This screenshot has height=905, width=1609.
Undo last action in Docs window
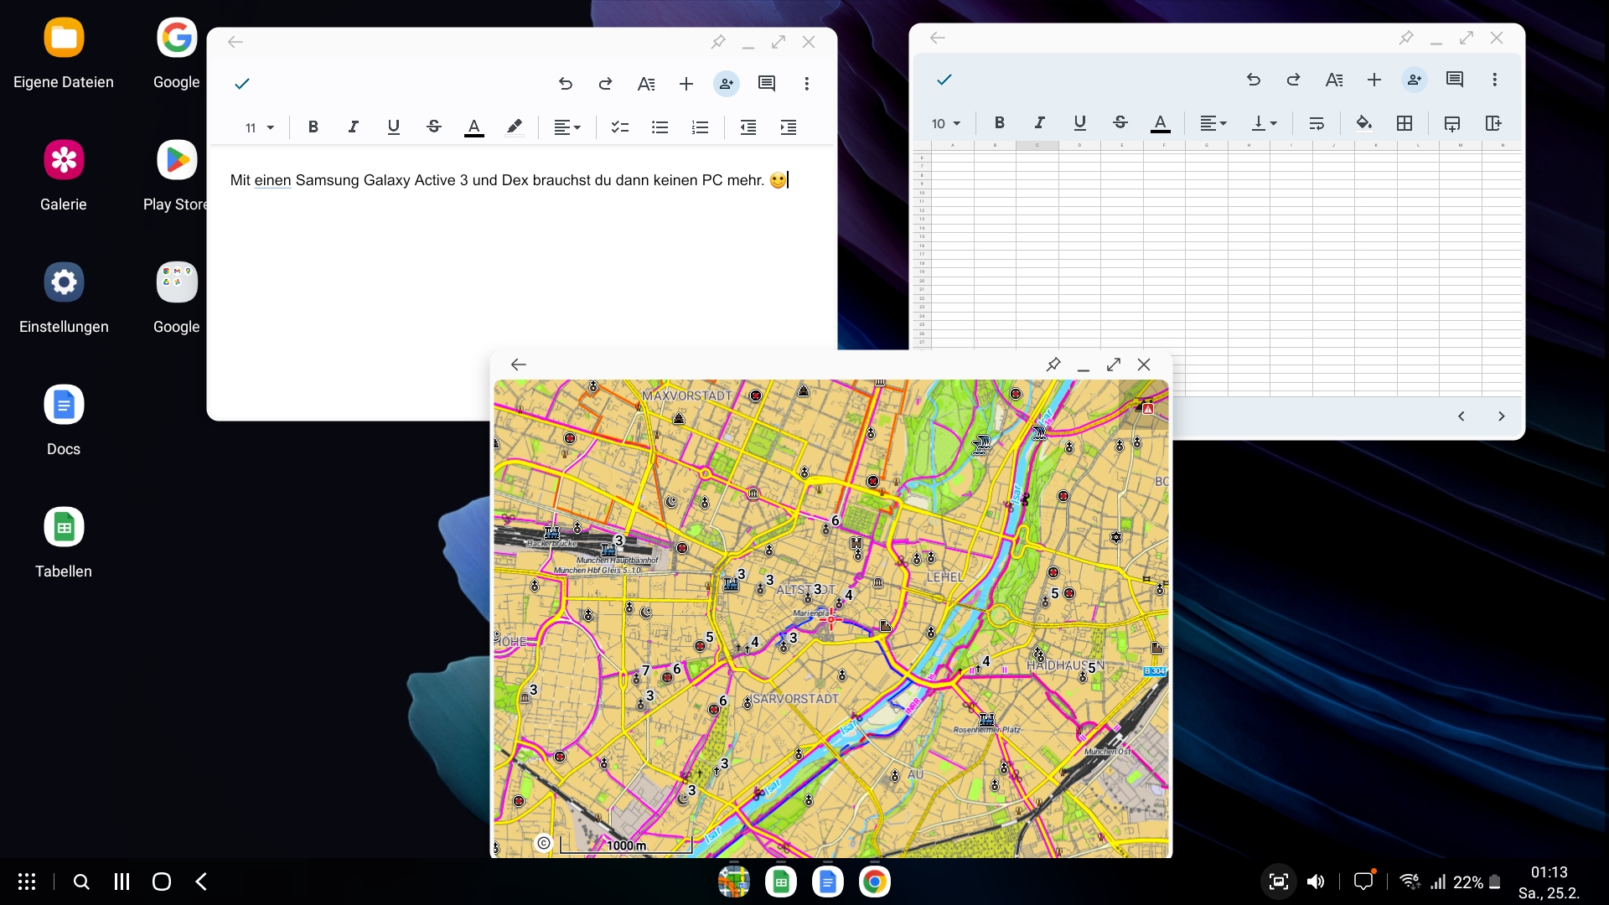click(x=566, y=84)
